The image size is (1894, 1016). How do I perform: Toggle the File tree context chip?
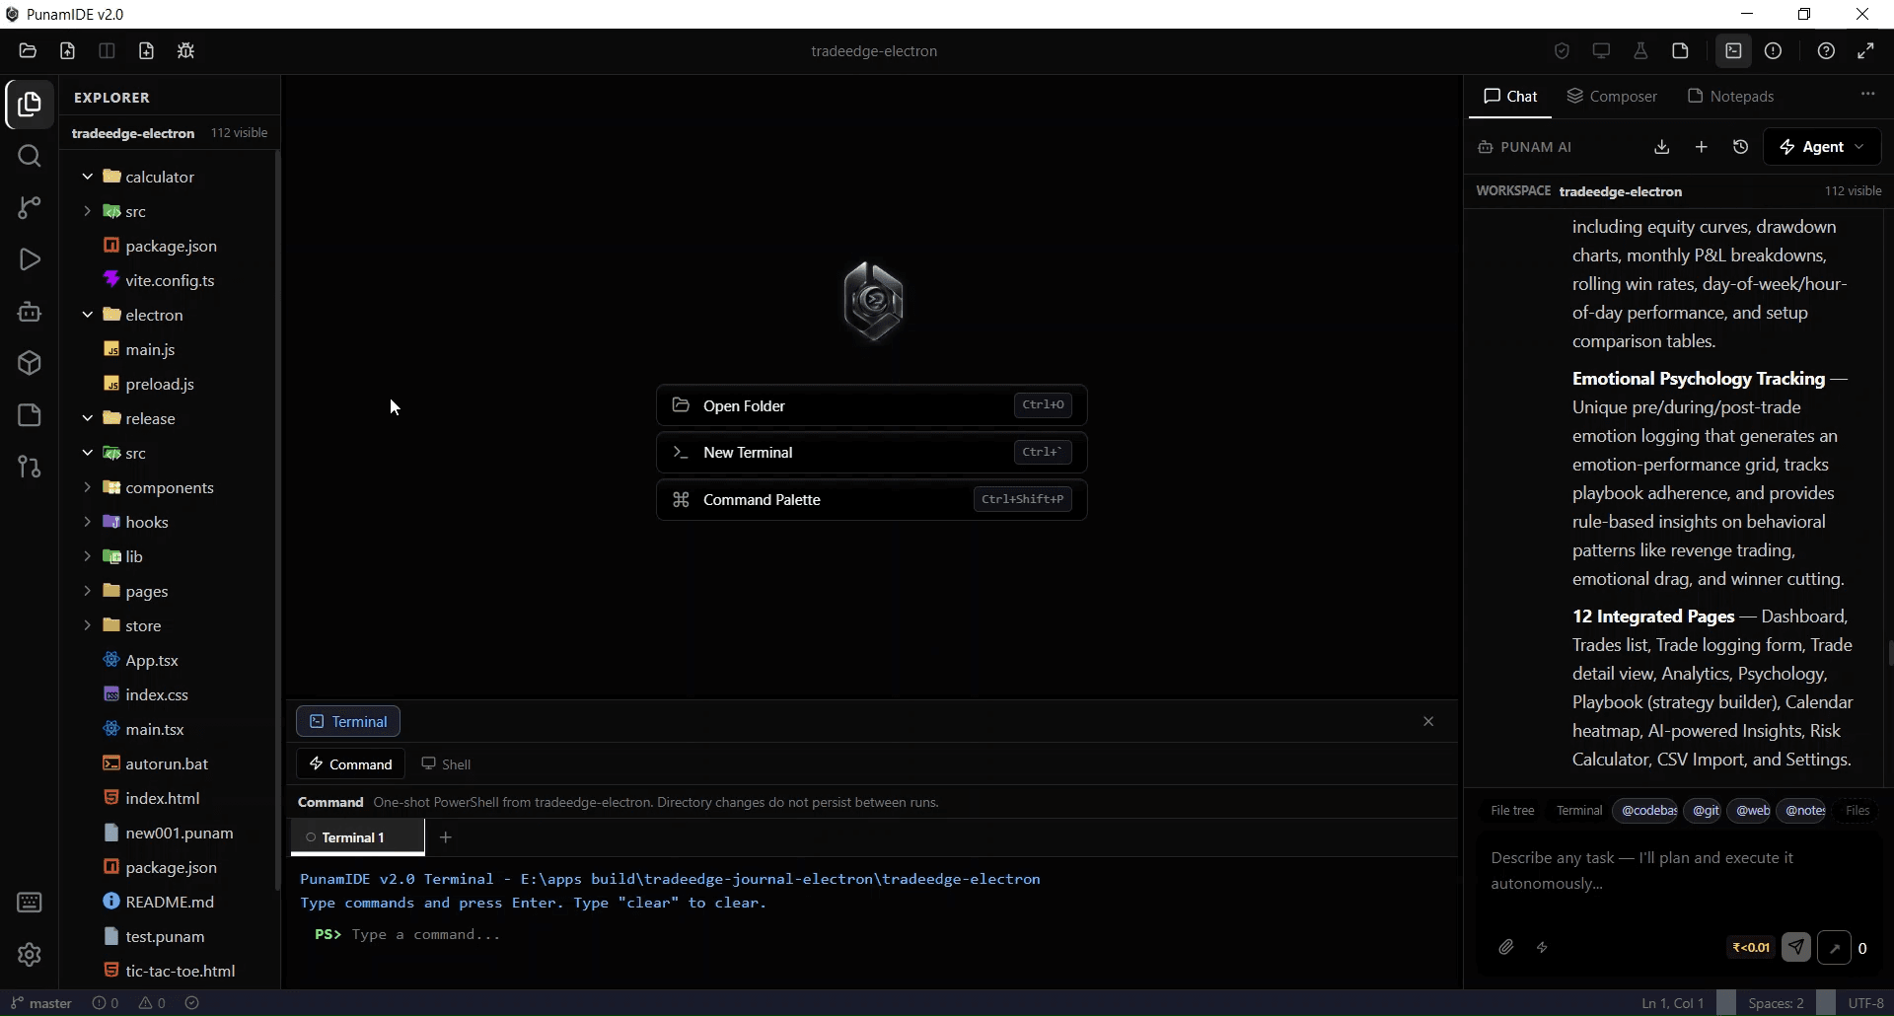tap(1512, 811)
